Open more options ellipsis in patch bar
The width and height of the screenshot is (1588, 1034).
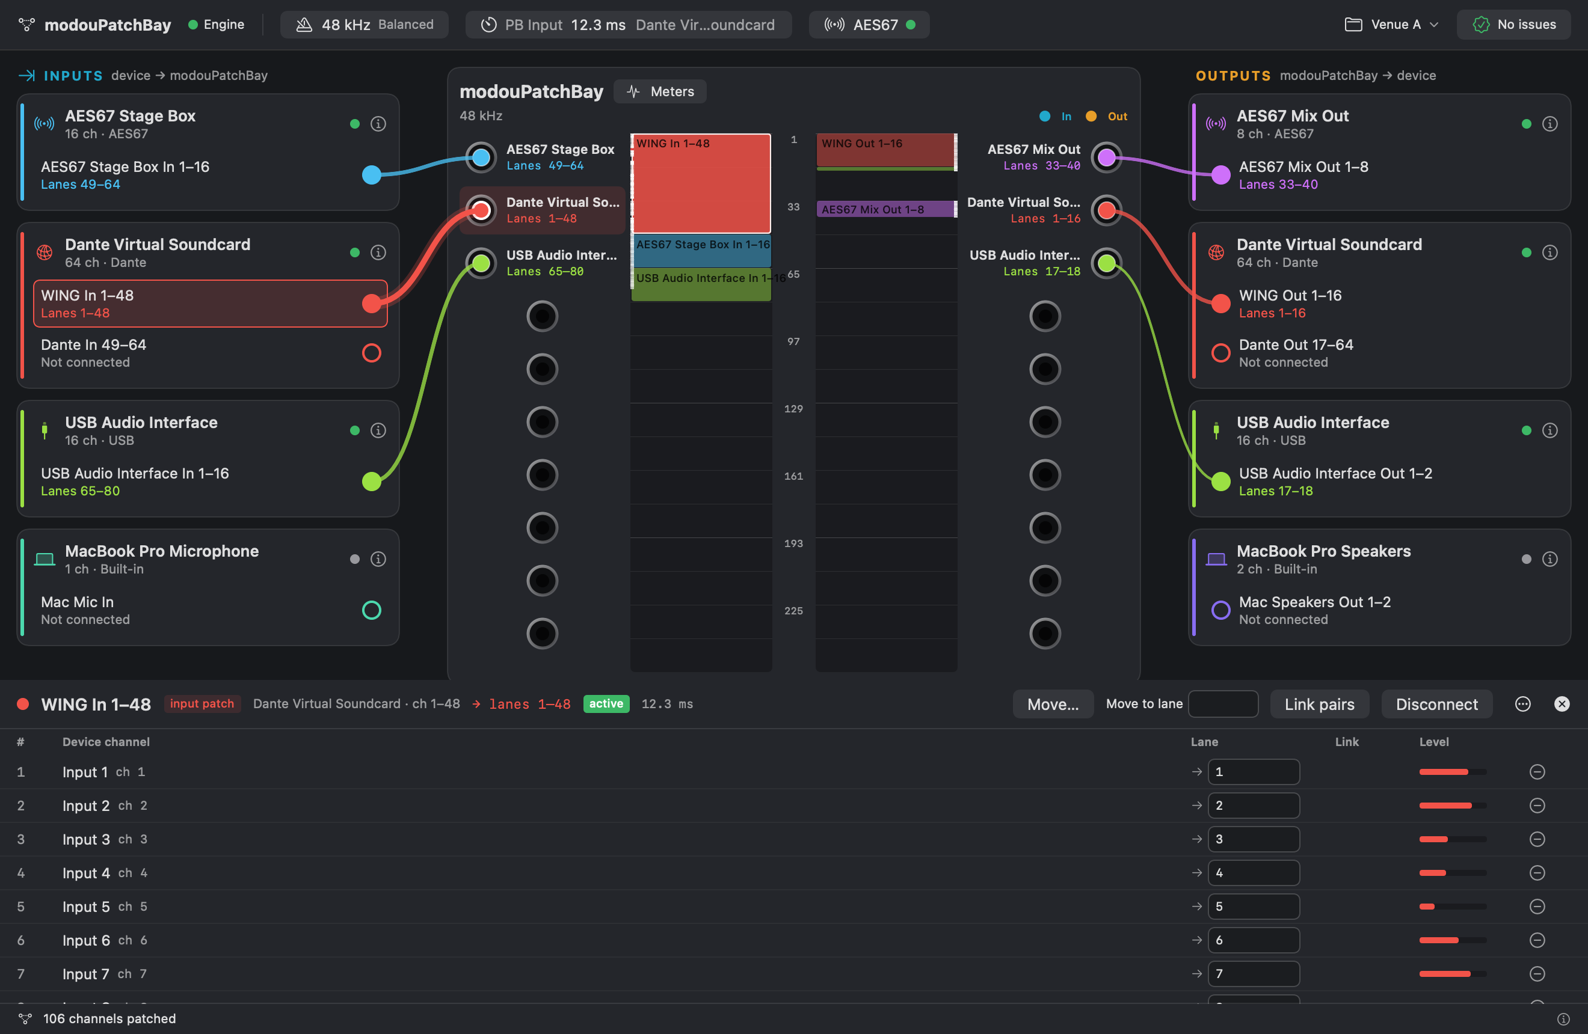(x=1522, y=704)
